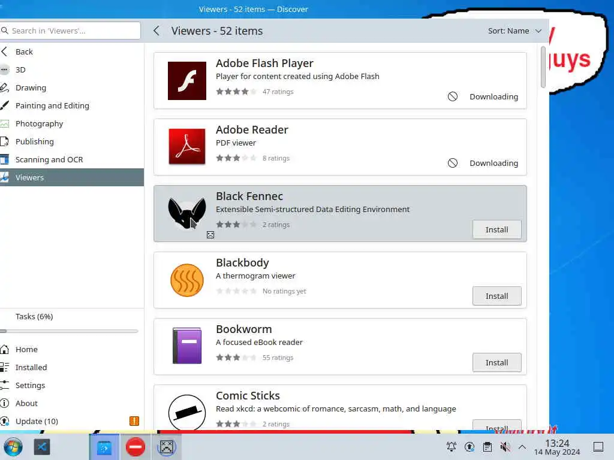
Task: Install Blackbody
Action: pos(496,296)
